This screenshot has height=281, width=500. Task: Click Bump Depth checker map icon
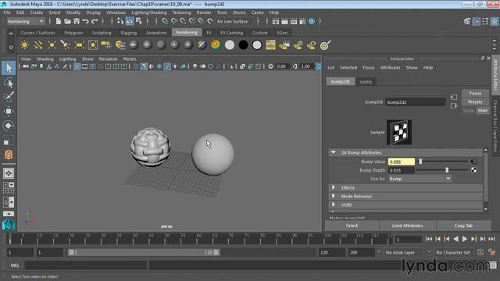pos(474,170)
